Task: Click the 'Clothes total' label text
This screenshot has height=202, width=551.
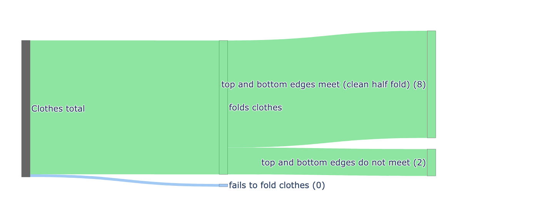Action: [58, 109]
